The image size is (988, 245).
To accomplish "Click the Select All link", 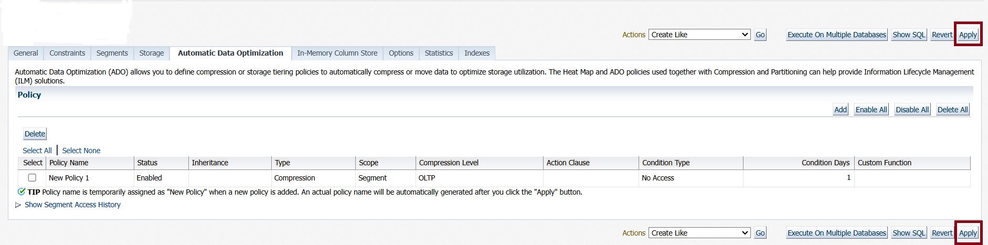I will point(37,151).
